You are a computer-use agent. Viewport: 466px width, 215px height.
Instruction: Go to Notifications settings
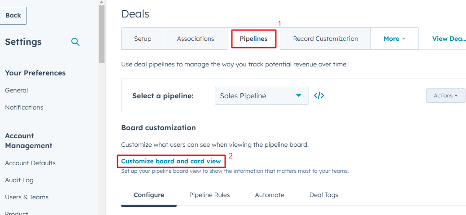click(x=24, y=107)
